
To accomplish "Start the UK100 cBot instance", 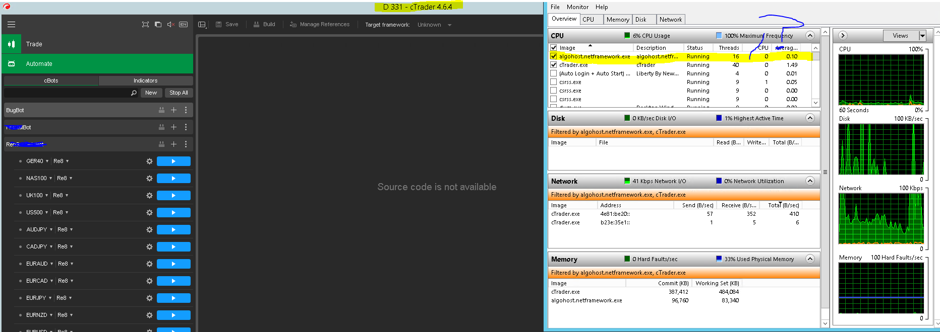I will (173, 196).
